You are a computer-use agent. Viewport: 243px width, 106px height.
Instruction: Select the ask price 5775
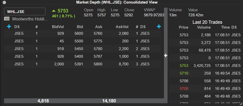click(x=98, y=41)
